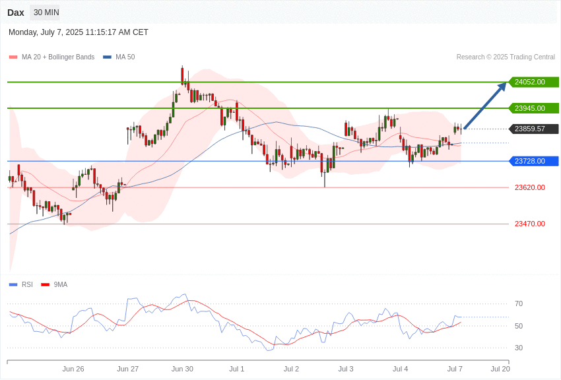This screenshot has height=380, width=561.
Task: Click the Jun 30 peak candlestick
Action: (x=182, y=75)
